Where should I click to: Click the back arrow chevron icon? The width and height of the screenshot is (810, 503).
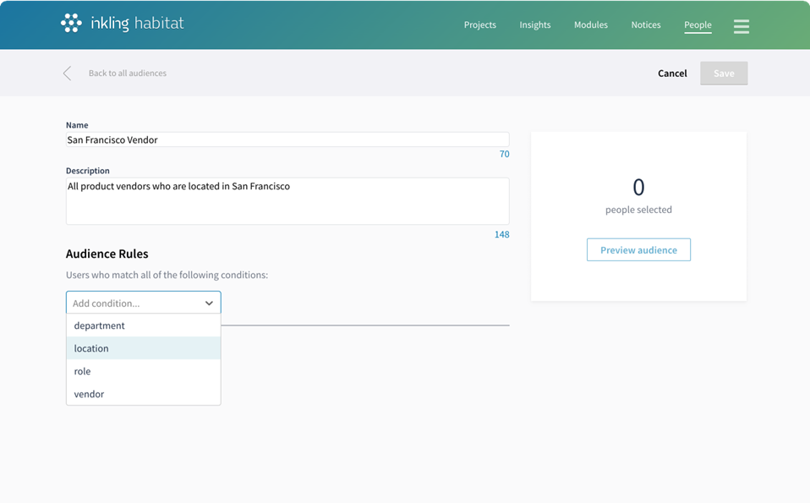pyautogui.click(x=68, y=74)
